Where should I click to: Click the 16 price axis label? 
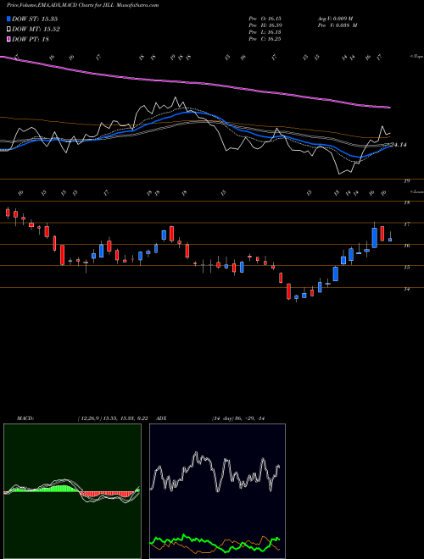click(406, 246)
